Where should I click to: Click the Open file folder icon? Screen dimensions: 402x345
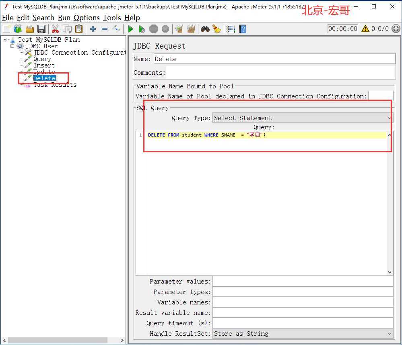[30, 29]
